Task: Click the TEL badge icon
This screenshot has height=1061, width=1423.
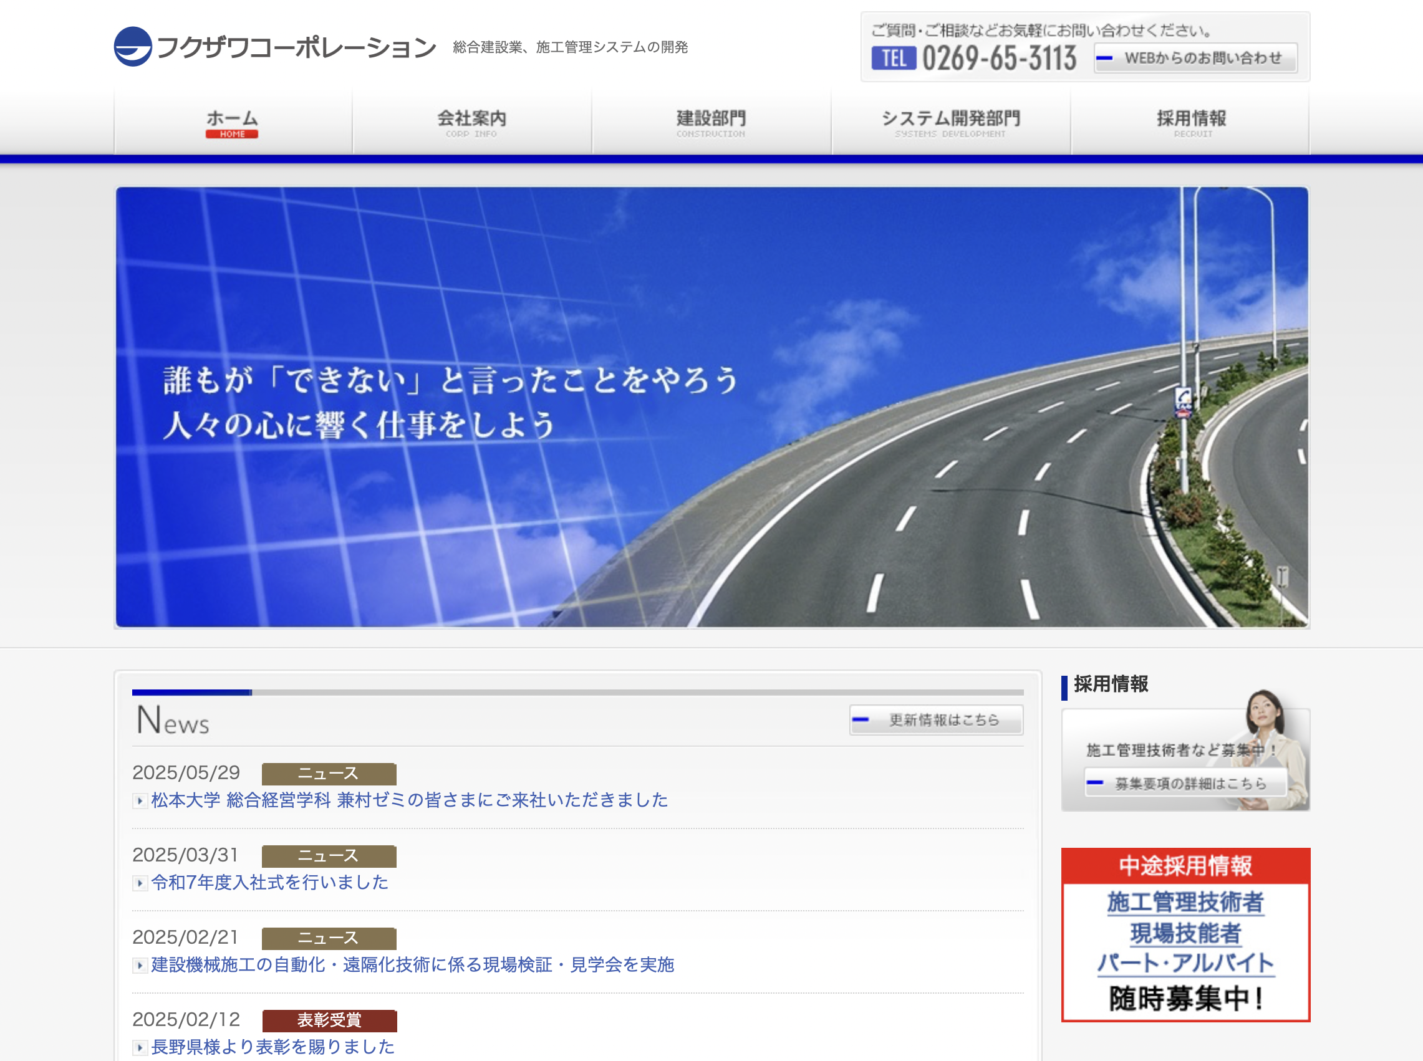Action: pyautogui.click(x=894, y=59)
